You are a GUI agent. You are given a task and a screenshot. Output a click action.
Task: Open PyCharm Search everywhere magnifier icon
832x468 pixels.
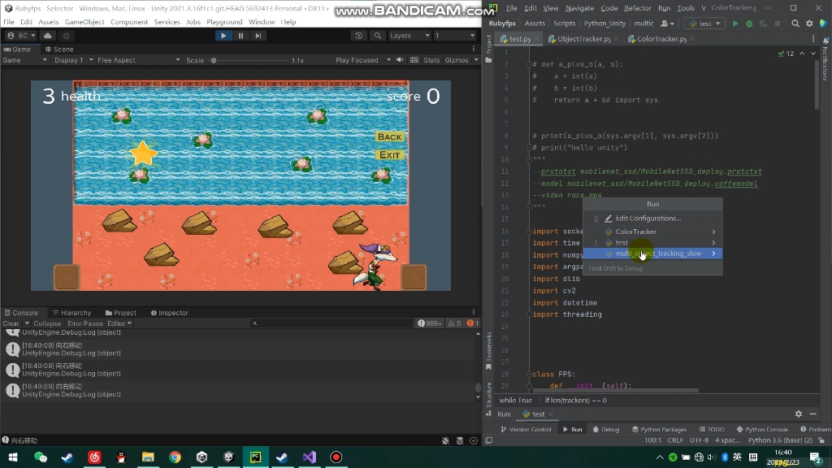click(796, 24)
